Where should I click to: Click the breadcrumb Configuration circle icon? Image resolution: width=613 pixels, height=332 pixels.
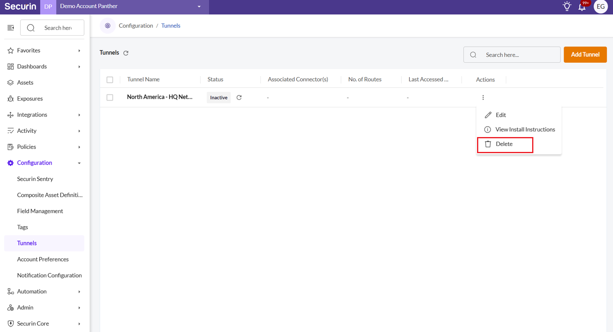click(107, 26)
